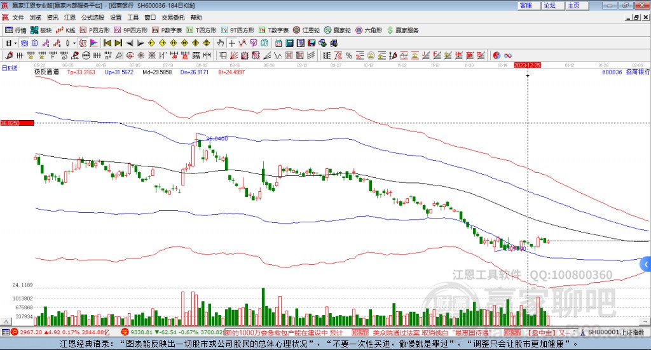
Task: Open the 行情 market quotes view
Action: click(x=16, y=30)
